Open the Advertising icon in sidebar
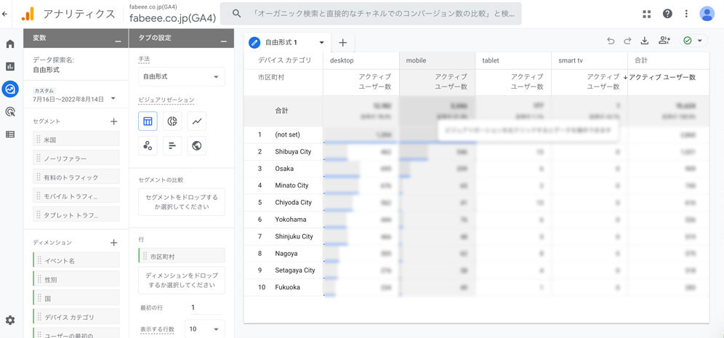The height and width of the screenshot is (338, 724). tap(10, 111)
